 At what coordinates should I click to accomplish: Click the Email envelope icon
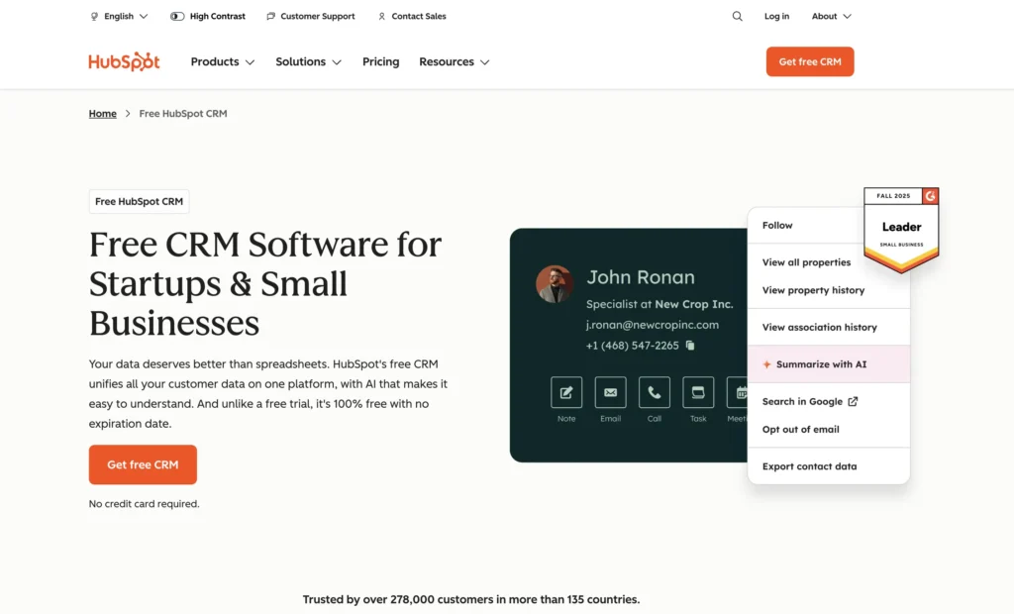coord(610,392)
